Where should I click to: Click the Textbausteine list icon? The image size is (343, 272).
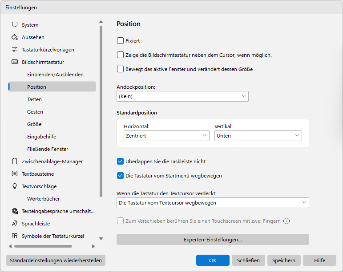coord(15,174)
